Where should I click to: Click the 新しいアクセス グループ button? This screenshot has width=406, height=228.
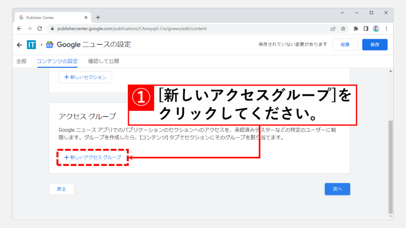coord(93,158)
